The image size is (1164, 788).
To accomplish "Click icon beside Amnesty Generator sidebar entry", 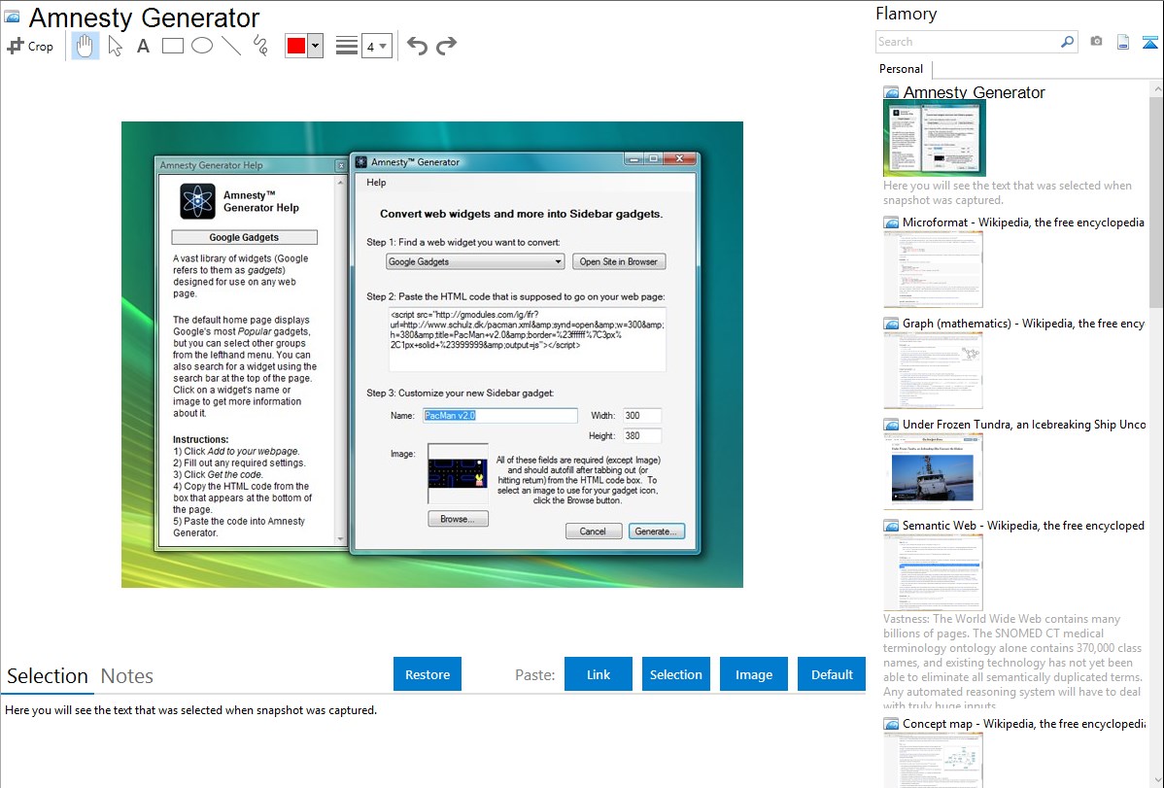I will point(892,93).
